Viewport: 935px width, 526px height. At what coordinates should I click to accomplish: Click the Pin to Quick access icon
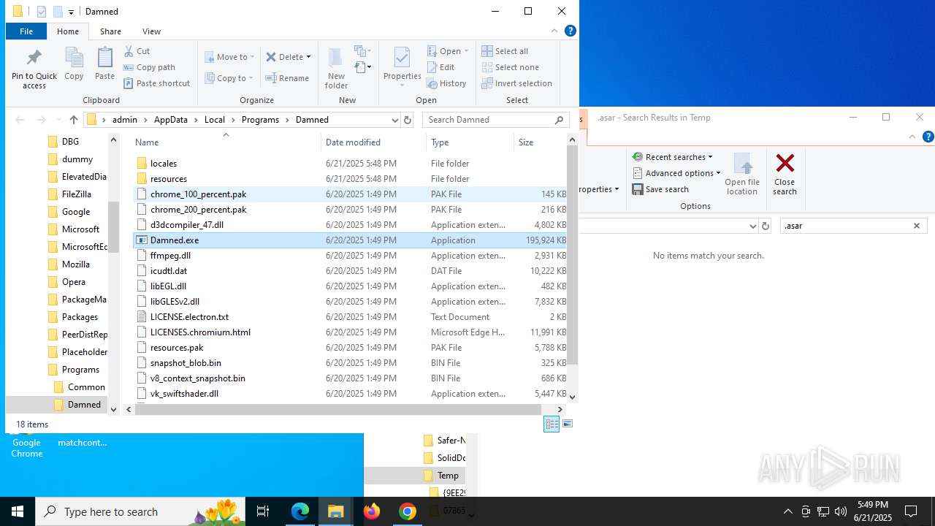(34, 69)
